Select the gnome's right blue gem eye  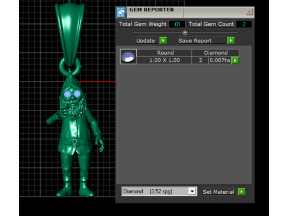(77, 94)
